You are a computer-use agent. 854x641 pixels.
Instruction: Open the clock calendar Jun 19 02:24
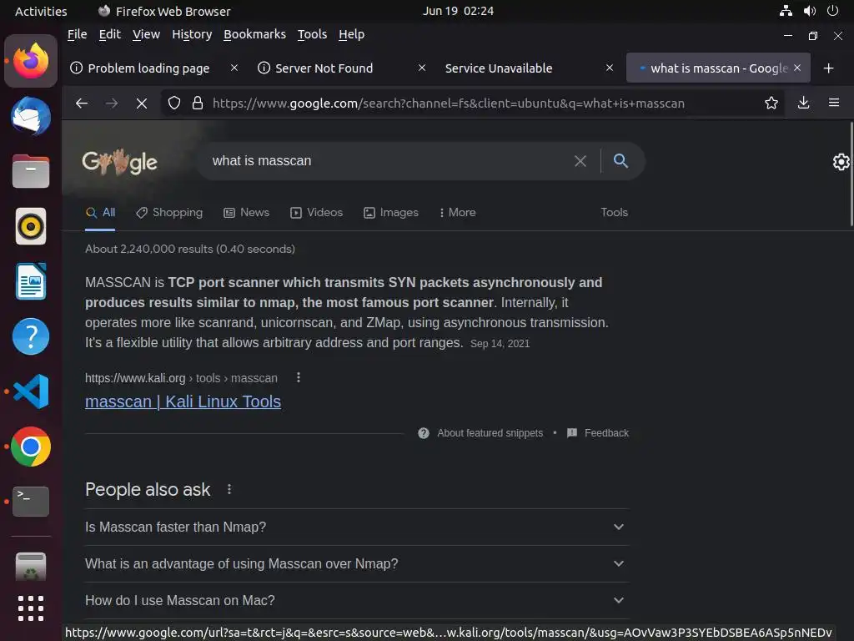coord(458,11)
